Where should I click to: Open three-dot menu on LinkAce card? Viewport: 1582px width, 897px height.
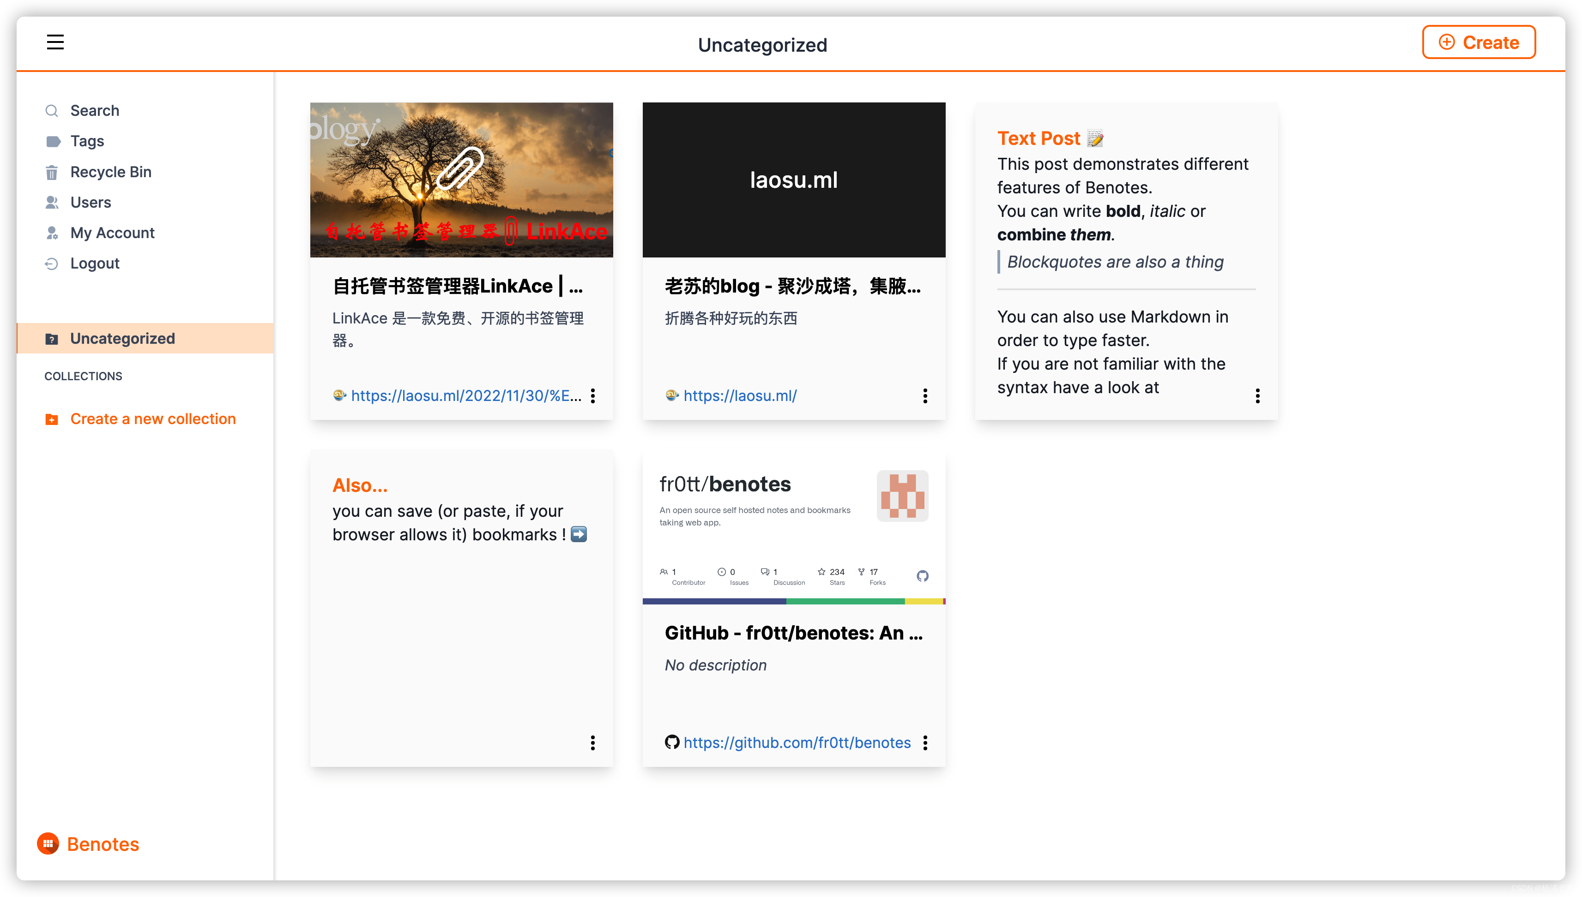(x=593, y=396)
